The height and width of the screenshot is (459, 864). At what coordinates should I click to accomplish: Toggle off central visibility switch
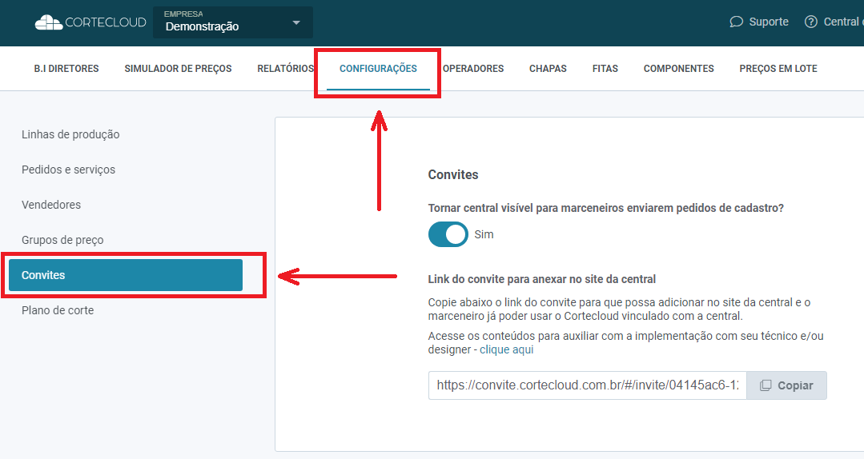(448, 234)
